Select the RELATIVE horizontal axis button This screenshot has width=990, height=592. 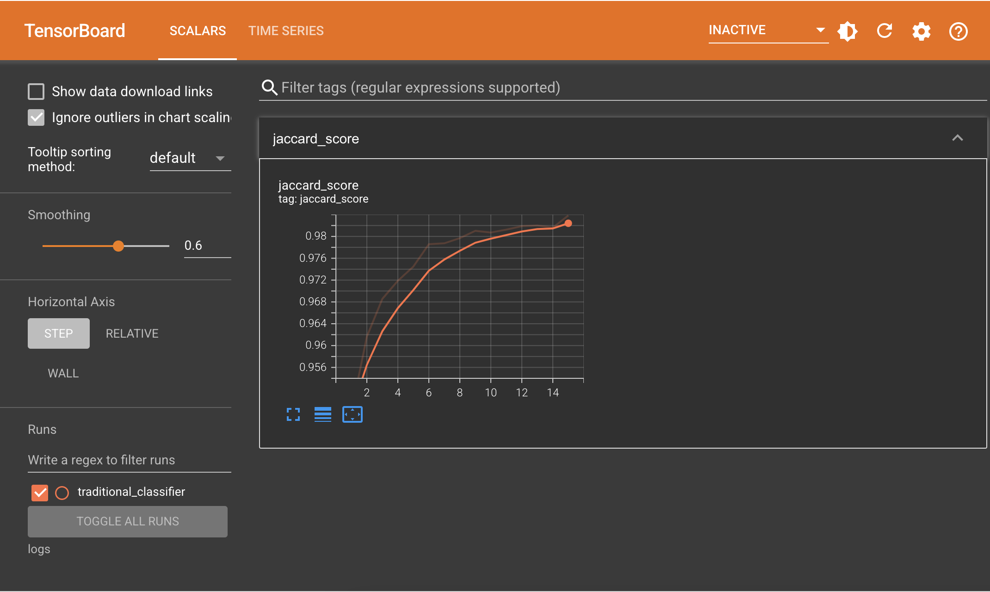pyautogui.click(x=131, y=333)
